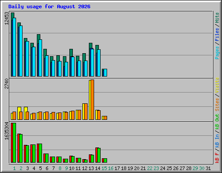Click day 24 on the x-axis
This screenshot has width=222, height=173.
pyautogui.click(x=163, y=168)
